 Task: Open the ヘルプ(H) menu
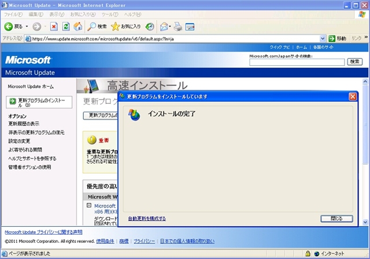(x=132, y=14)
